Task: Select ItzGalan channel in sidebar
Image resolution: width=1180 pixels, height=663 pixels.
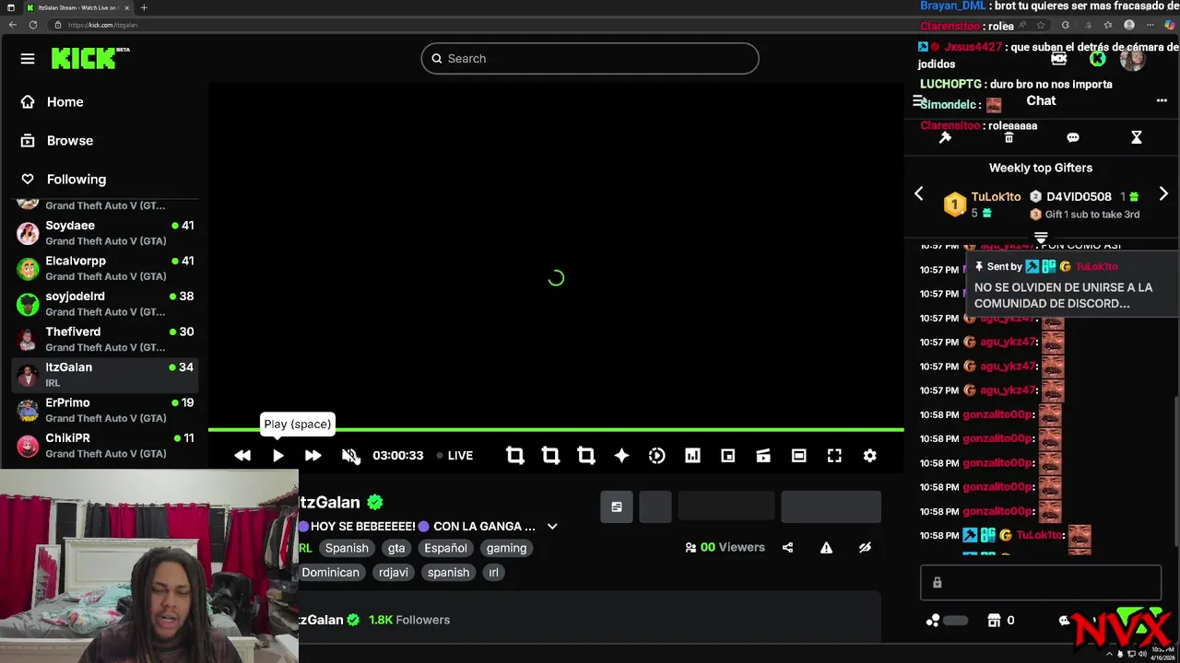Action: (x=105, y=374)
